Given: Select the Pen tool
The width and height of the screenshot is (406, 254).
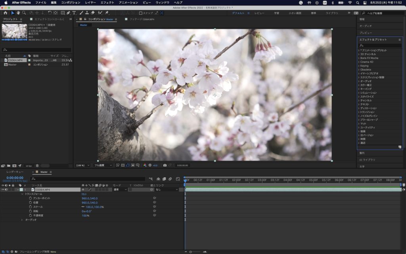Looking at the screenshot, I should 69,13.
